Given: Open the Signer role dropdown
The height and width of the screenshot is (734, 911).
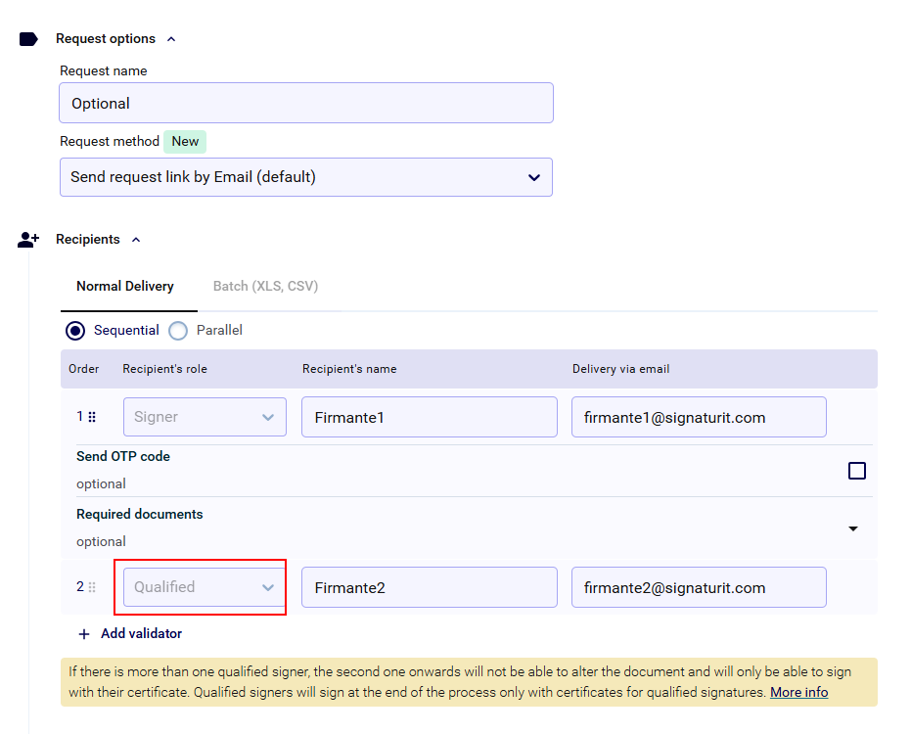Looking at the screenshot, I should coord(205,417).
